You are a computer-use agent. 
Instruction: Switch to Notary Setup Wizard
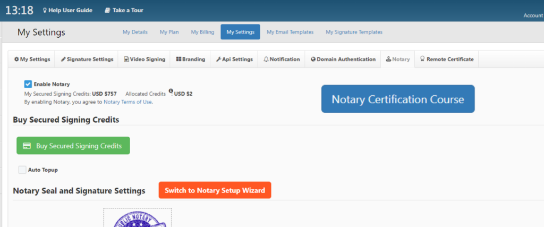pyautogui.click(x=215, y=190)
